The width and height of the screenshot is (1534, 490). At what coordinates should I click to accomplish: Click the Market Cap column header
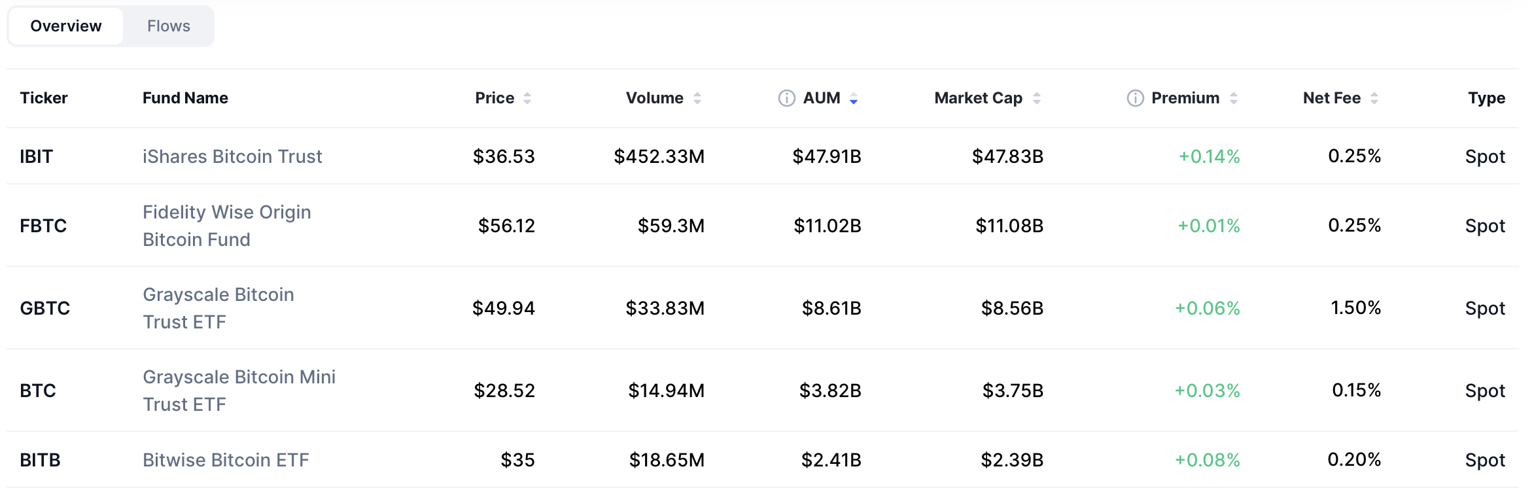pyautogui.click(x=979, y=98)
